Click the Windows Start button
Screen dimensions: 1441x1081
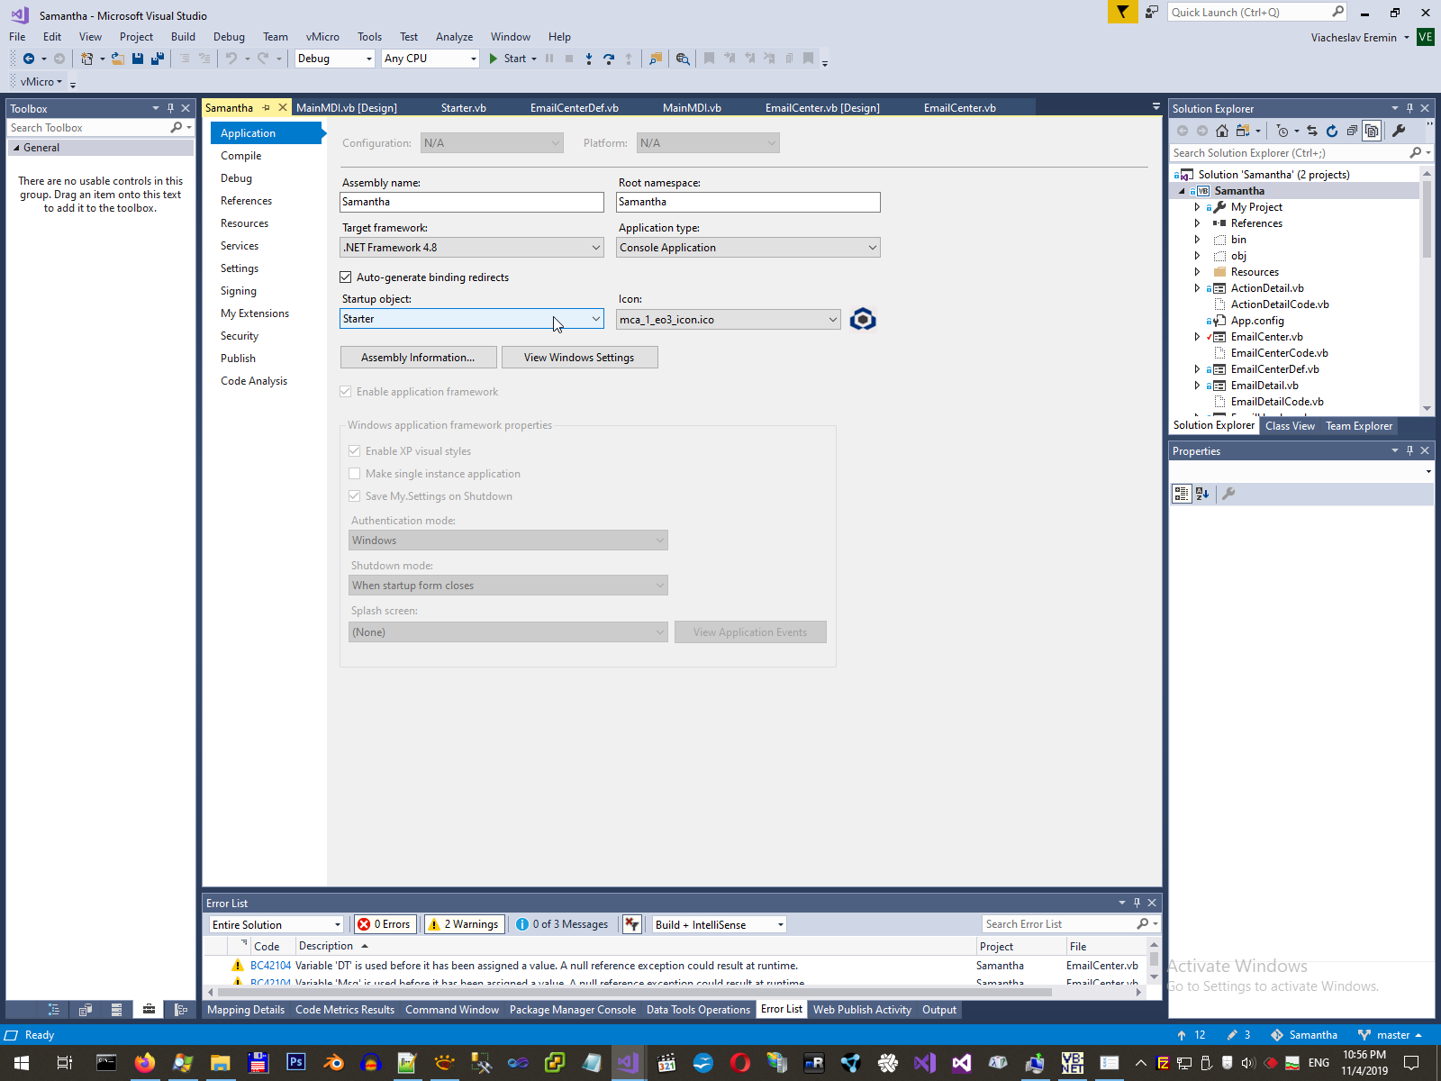pos(22,1063)
